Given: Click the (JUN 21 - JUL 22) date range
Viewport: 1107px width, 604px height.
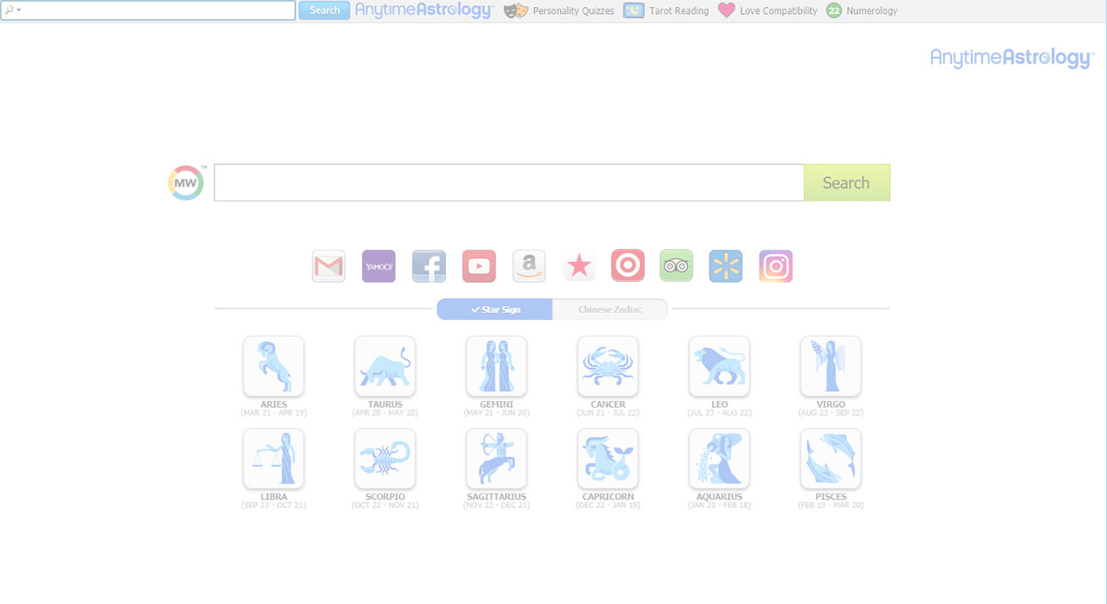Looking at the screenshot, I should (608, 413).
